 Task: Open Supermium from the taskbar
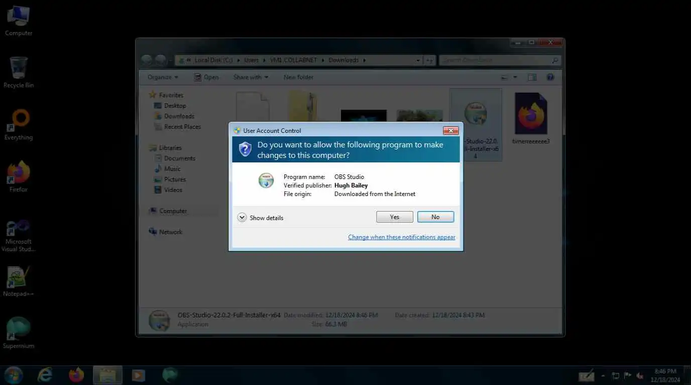click(x=170, y=375)
